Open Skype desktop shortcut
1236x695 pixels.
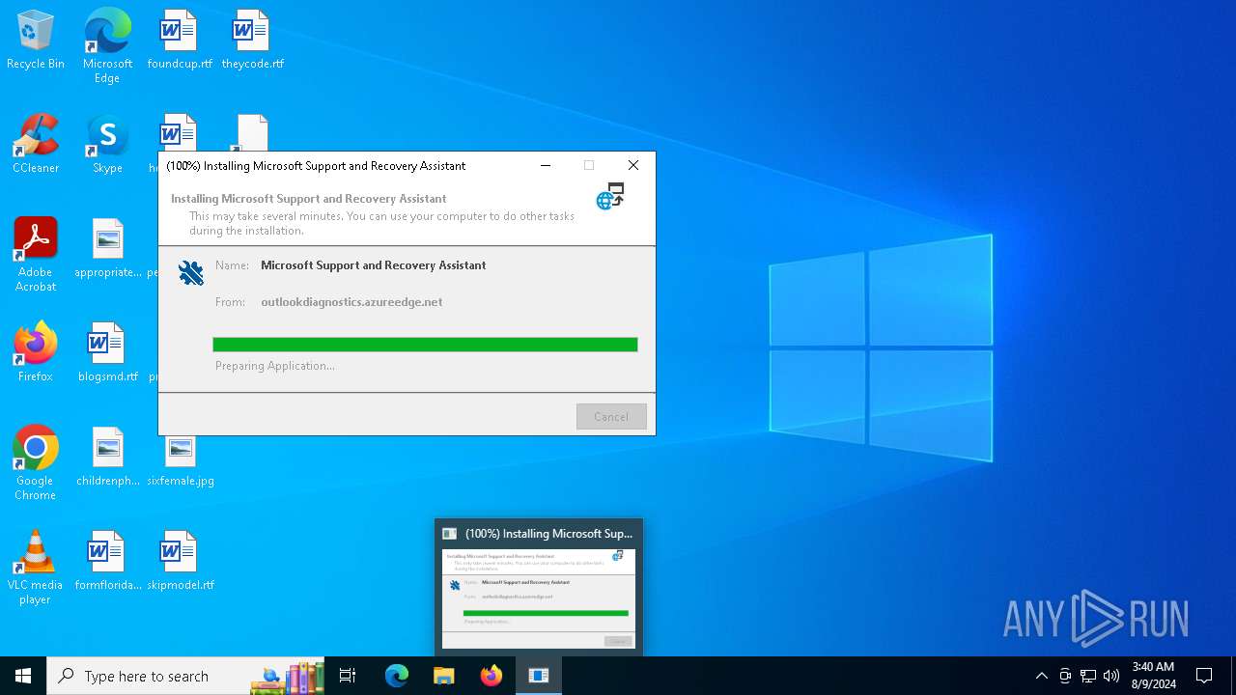107,144
